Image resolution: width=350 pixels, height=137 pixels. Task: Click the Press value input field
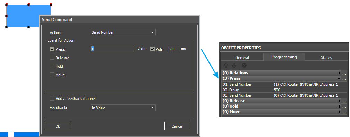pos(113,49)
